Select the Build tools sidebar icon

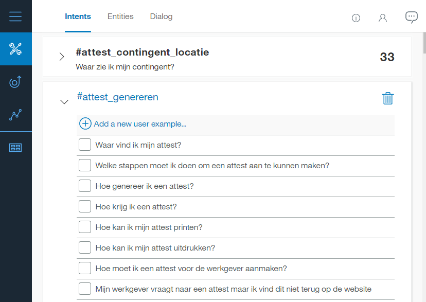coord(15,49)
